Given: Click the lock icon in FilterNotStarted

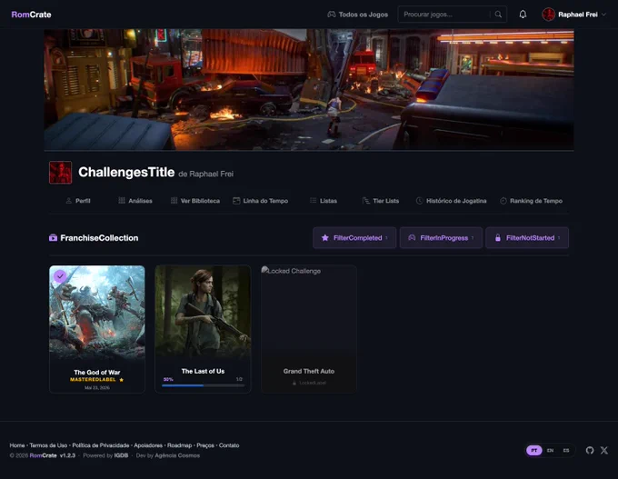Looking at the screenshot, I should 498,238.
